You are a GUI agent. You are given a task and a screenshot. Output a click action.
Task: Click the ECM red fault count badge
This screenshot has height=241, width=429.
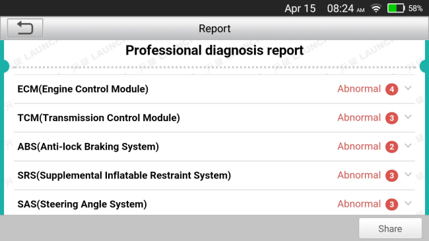click(x=391, y=90)
